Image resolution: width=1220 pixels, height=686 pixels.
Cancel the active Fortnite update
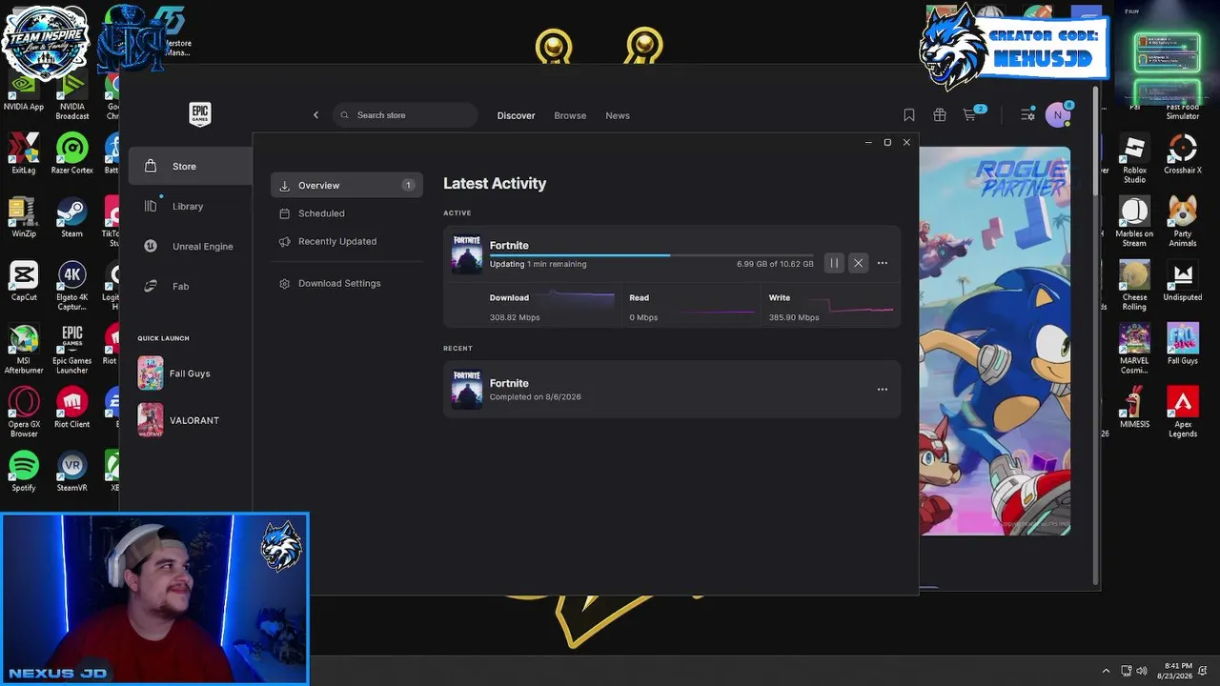(x=858, y=263)
